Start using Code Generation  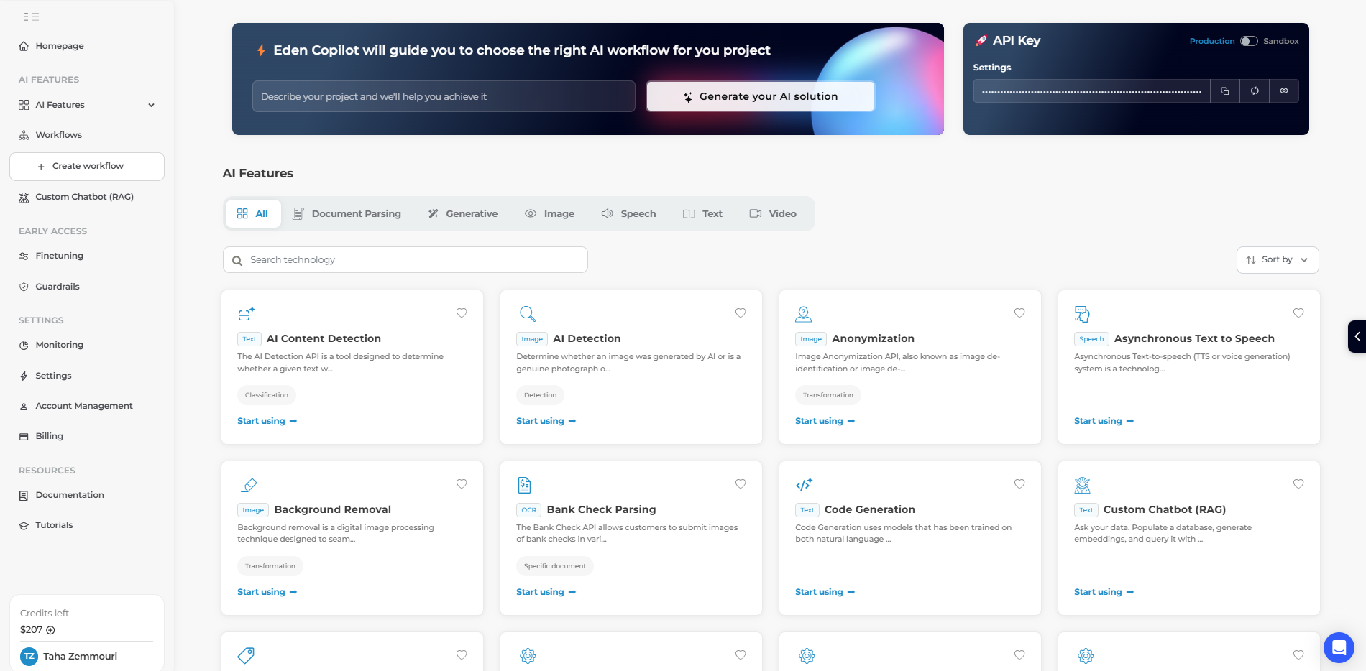(x=825, y=592)
